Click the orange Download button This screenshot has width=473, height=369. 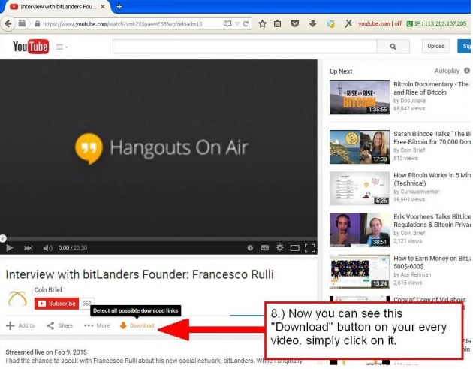point(137,325)
